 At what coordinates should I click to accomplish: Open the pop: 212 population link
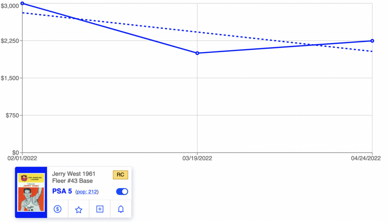[x=87, y=192]
